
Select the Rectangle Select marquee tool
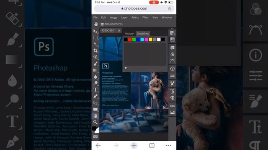tap(95, 37)
